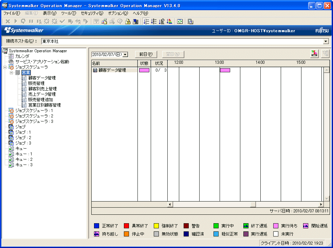
Task: Click the queue icon beside キュー : 1
Action: 11,154
